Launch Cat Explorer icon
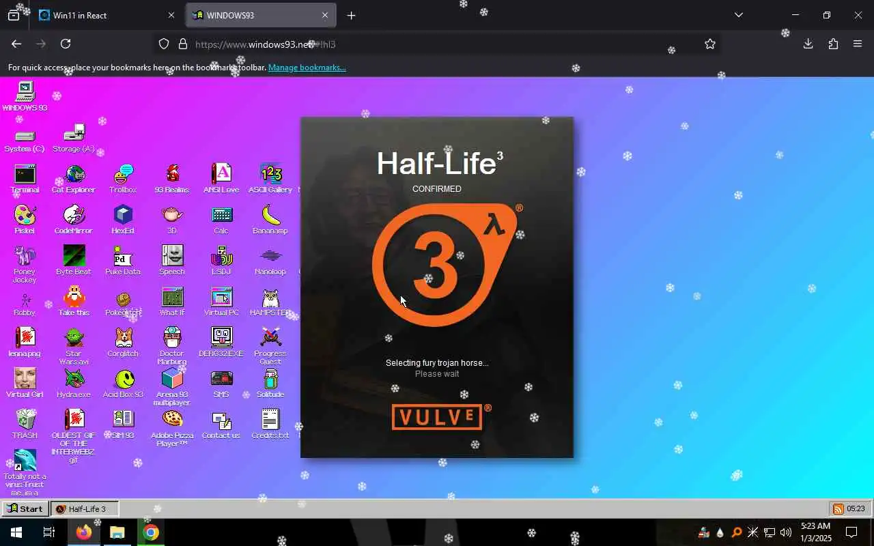 [x=74, y=179]
